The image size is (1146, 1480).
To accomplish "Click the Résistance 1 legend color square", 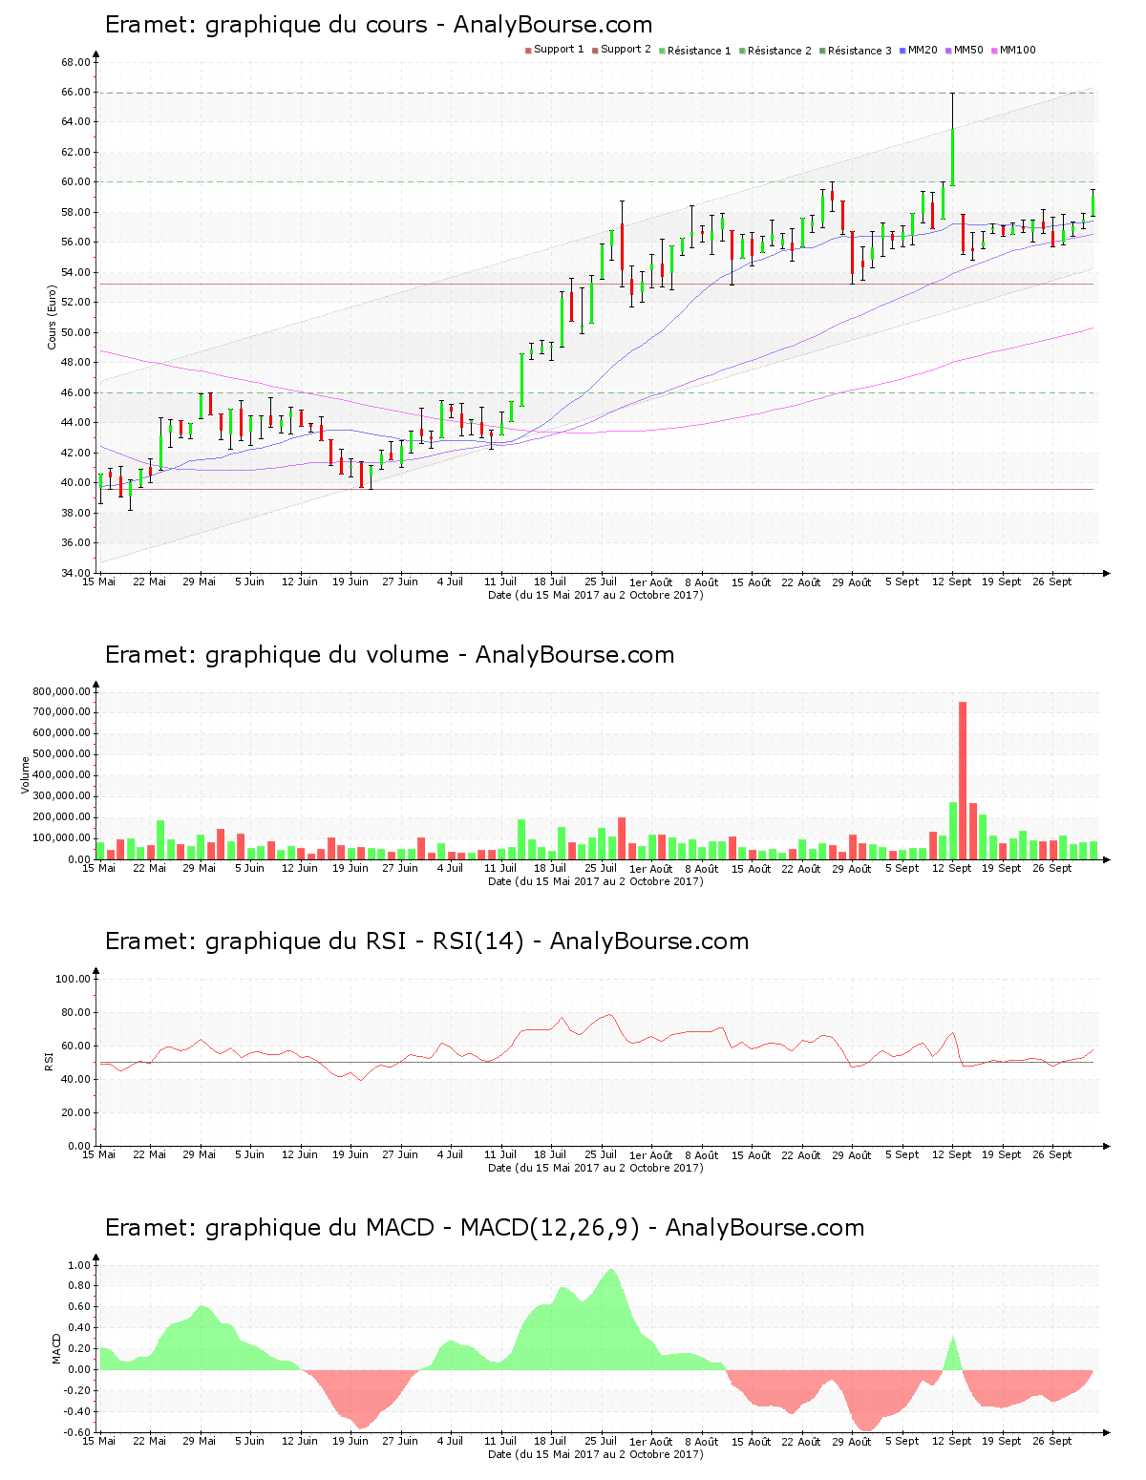I will tap(662, 50).
